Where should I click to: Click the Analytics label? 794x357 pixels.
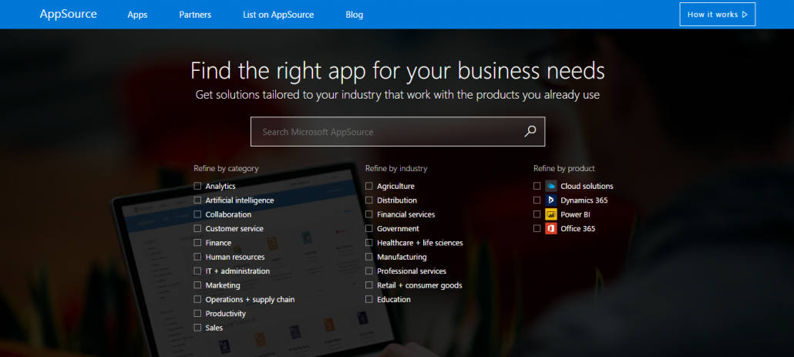pos(220,186)
